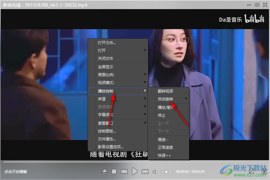Start video with the play button
Viewport: 270px width, 180px height.
click(135, 172)
